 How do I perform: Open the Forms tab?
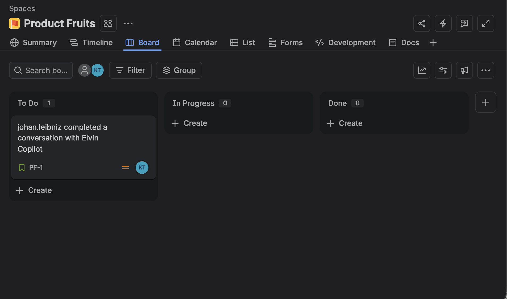tap(285, 43)
